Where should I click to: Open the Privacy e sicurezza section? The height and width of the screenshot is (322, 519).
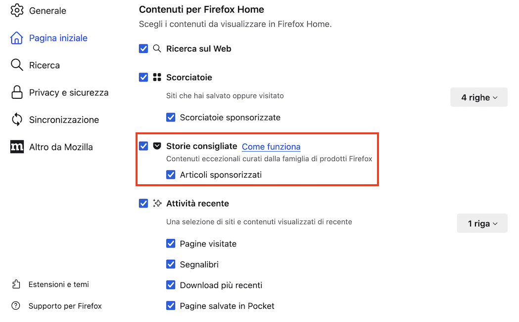(68, 92)
